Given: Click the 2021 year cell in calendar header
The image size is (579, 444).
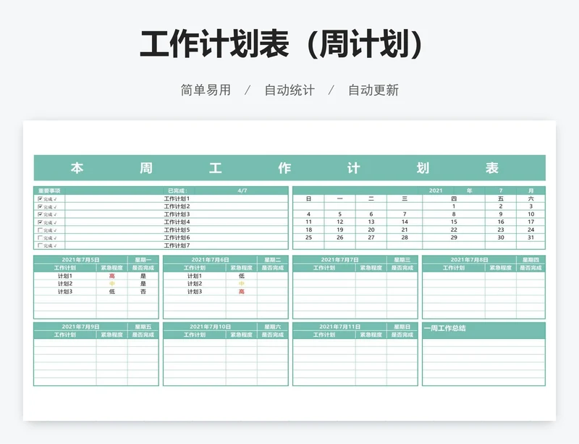Looking at the screenshot, I should tap(436, 190).
